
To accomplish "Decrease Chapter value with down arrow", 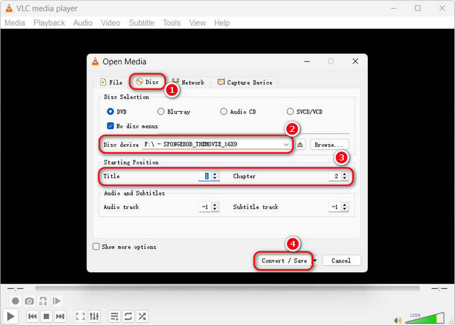I will click(344, 178).
